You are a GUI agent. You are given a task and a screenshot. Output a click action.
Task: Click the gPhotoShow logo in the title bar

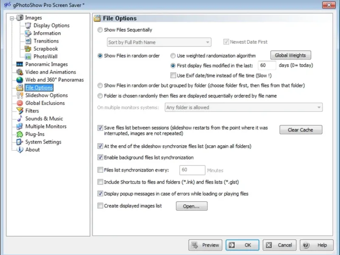point(7,5)
